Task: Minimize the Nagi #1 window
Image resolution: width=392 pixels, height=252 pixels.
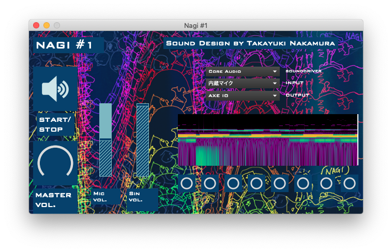Action: coord(47,25)
